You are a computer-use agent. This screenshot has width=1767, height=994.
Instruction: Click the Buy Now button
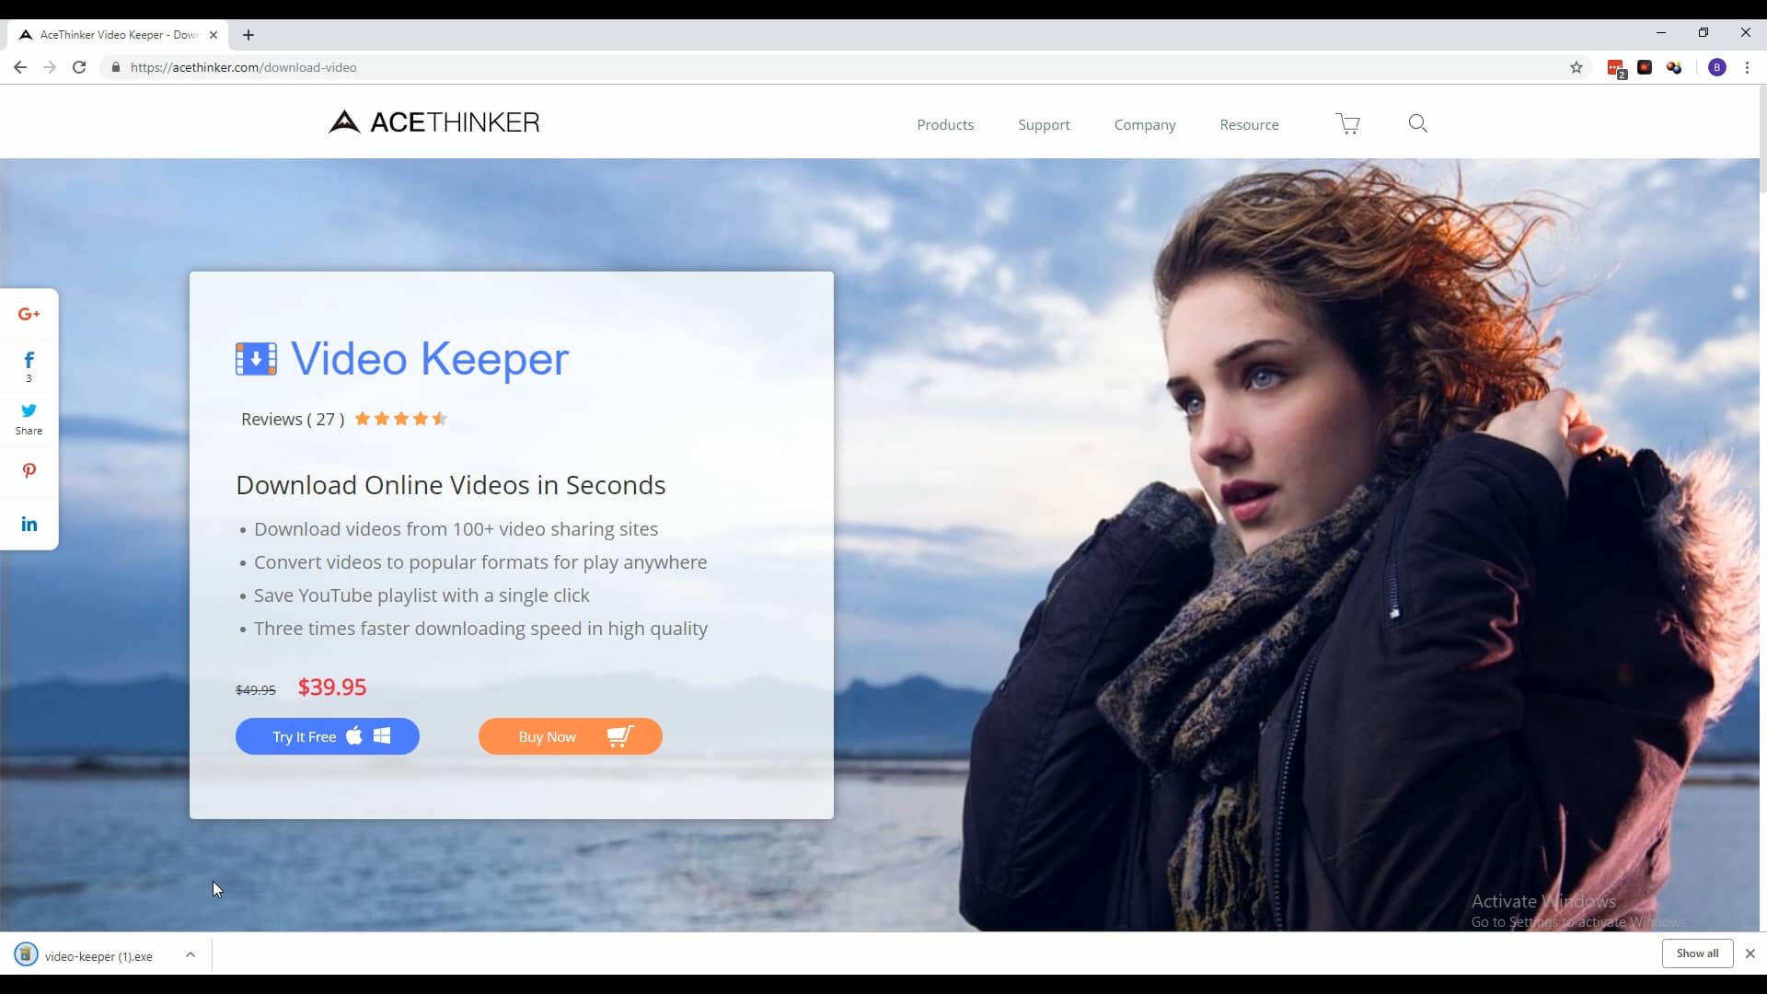[570, 736]
